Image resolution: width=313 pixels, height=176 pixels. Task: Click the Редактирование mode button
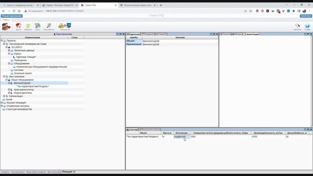[x=12, y=16]
